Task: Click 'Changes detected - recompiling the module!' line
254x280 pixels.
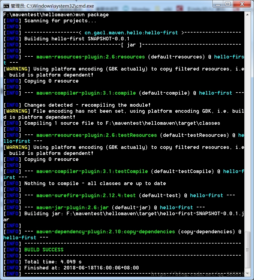Action: 87,105
